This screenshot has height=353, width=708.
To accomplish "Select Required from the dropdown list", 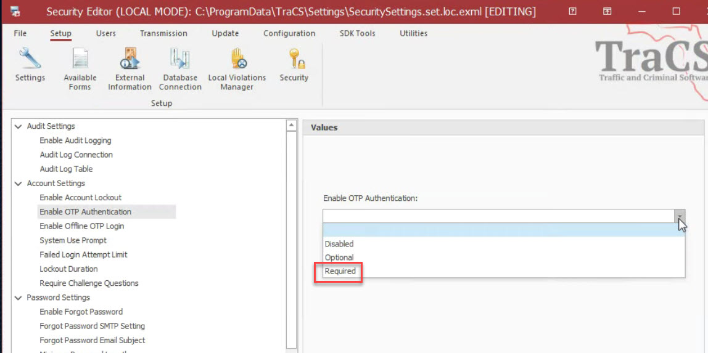I will tap(340, 271).
